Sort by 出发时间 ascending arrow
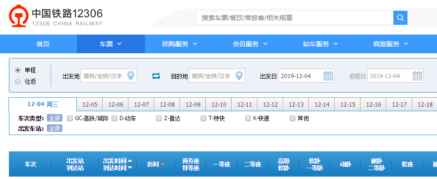This screenshot has width=437, height=179. 129,161
